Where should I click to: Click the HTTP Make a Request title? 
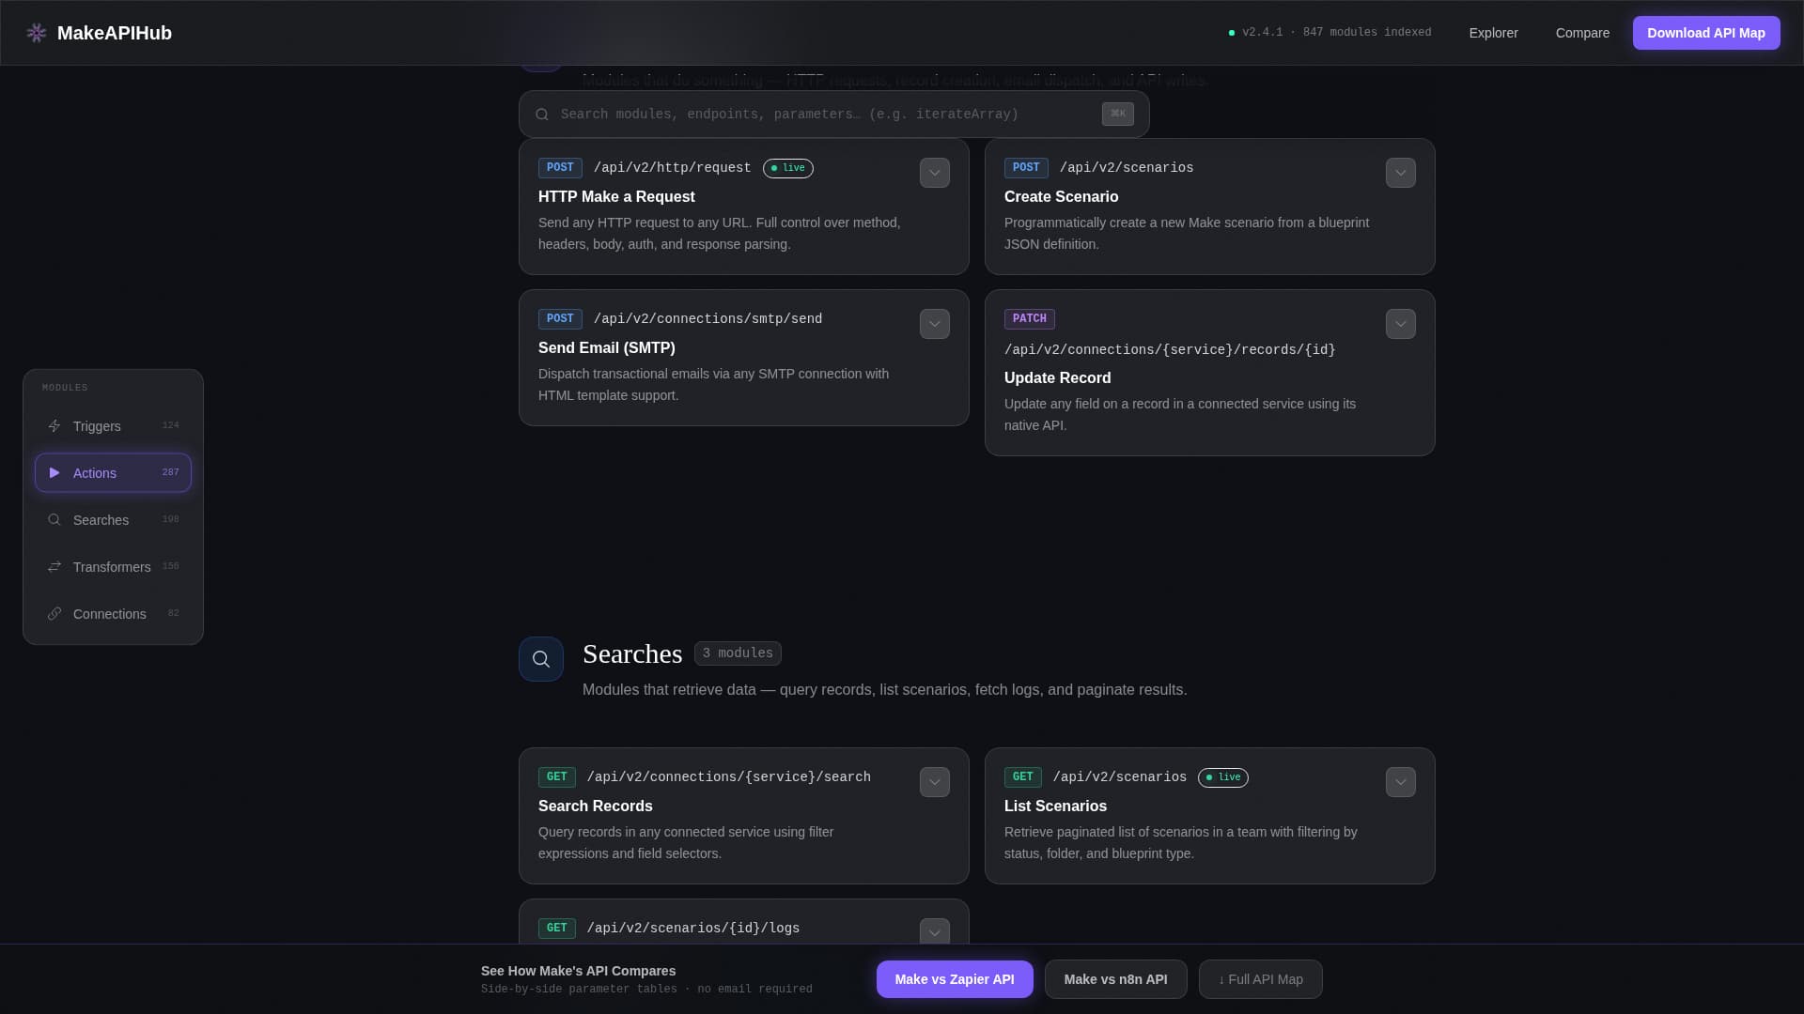click(616, 197)
